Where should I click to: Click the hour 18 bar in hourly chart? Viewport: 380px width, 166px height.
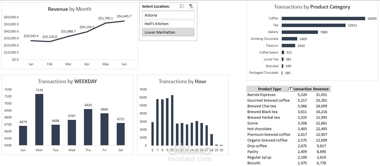[211, 140]
